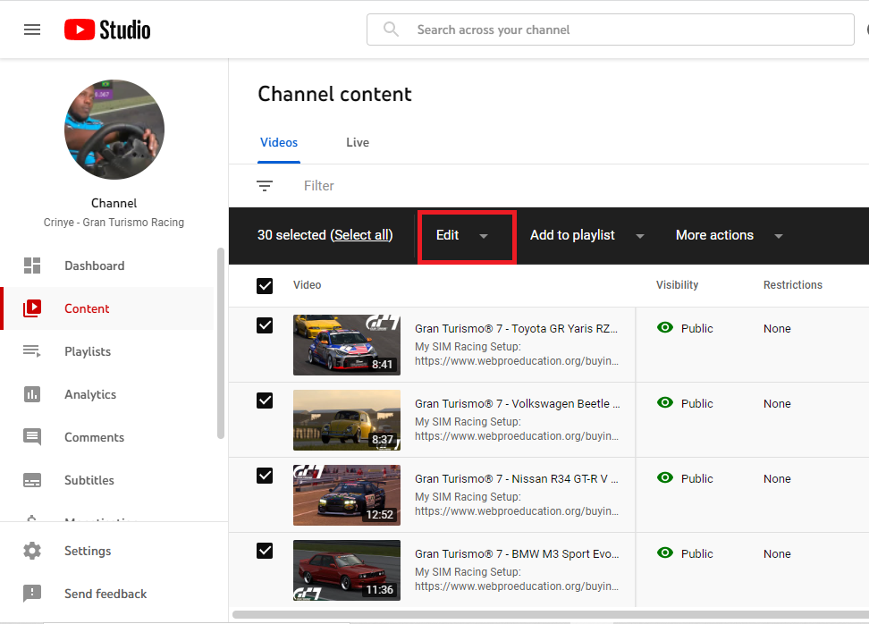869x624 pixels.
Task: Open Comments in the sidebar
Action: click(107, 437)
